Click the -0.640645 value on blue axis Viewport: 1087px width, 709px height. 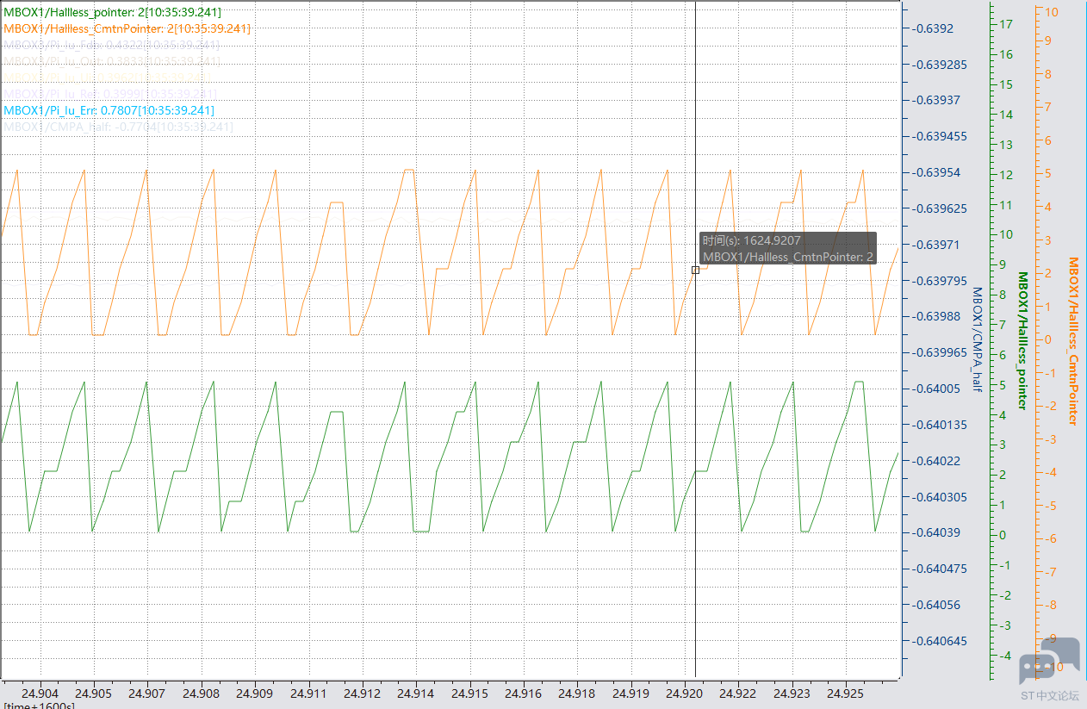pyautogui.click(x=939, y=641)
